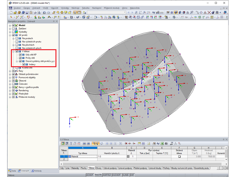The width and height of the screenshot is (236, 177).
Task: Open the Výsledky menu
Action: pyautogui.click(x=65, y=8)
